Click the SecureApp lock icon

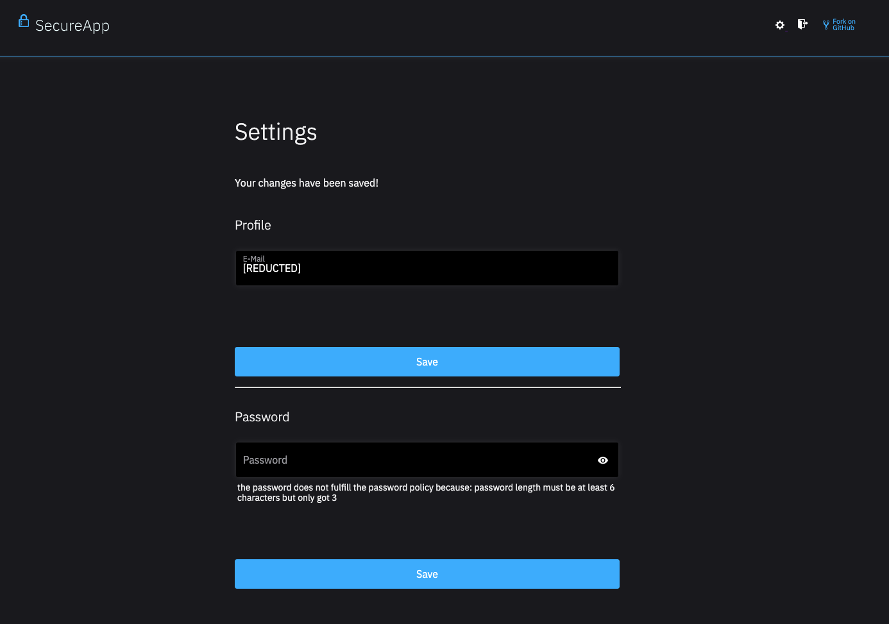pyautogui.click(x=24, y=22)
